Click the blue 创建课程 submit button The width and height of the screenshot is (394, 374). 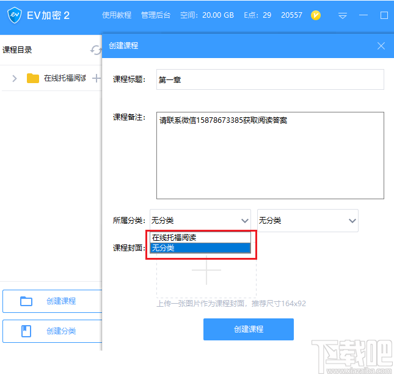coord(249,329)
